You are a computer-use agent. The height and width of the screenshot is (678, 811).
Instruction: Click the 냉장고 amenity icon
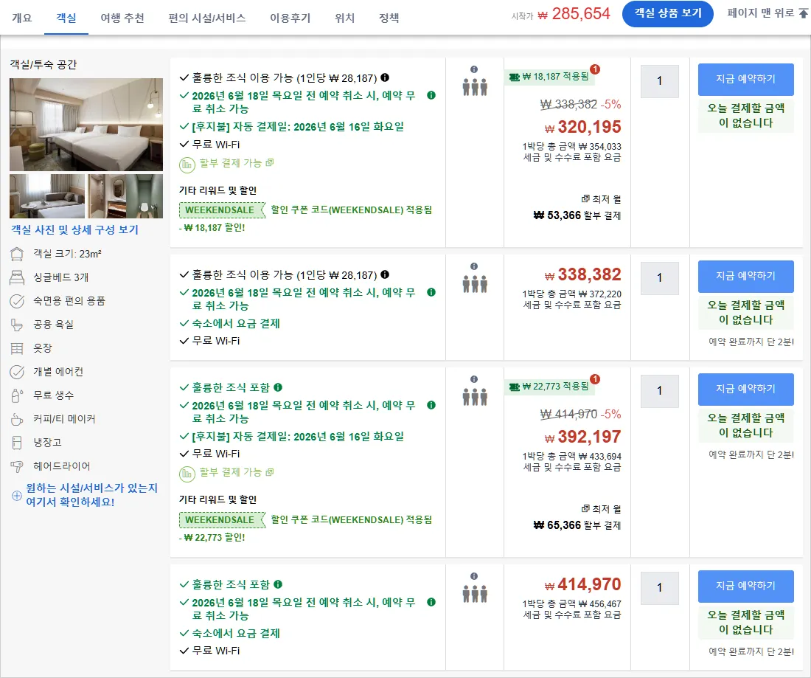coord(17,443)
